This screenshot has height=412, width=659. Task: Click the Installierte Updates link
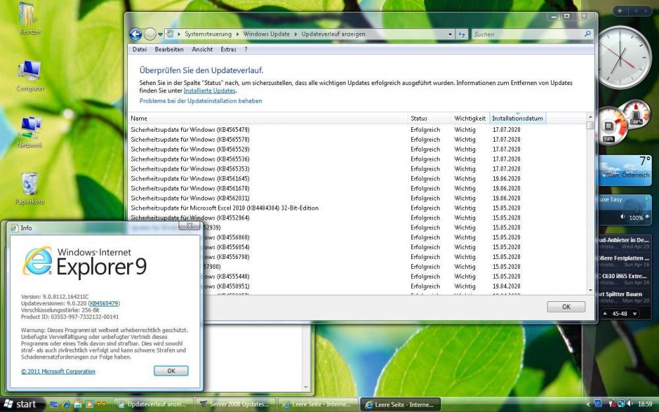click(x=210, y=91)
